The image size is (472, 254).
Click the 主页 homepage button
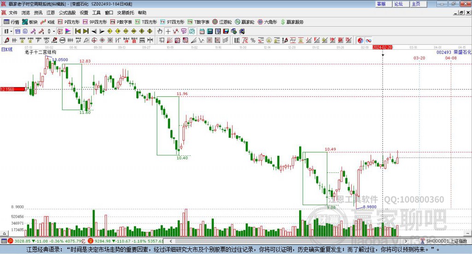point(419,4)
